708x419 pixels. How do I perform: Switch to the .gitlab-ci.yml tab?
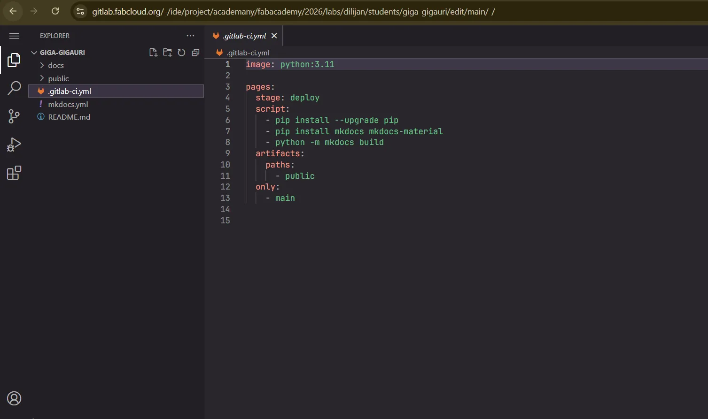click(x=244, y=36)
